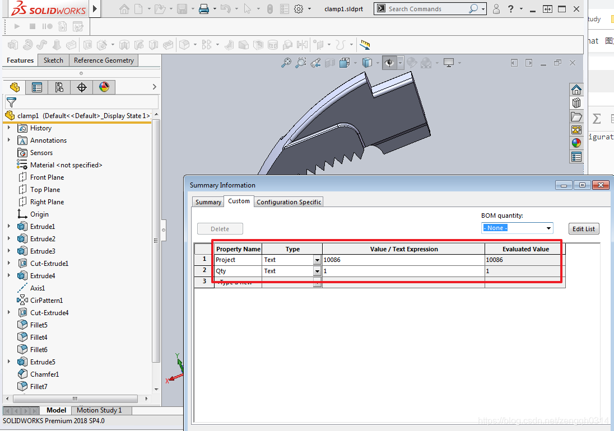Open the SOLIDWORKS Resources home icon
Viewport: 614px width, 431px height.
[576, 90]
